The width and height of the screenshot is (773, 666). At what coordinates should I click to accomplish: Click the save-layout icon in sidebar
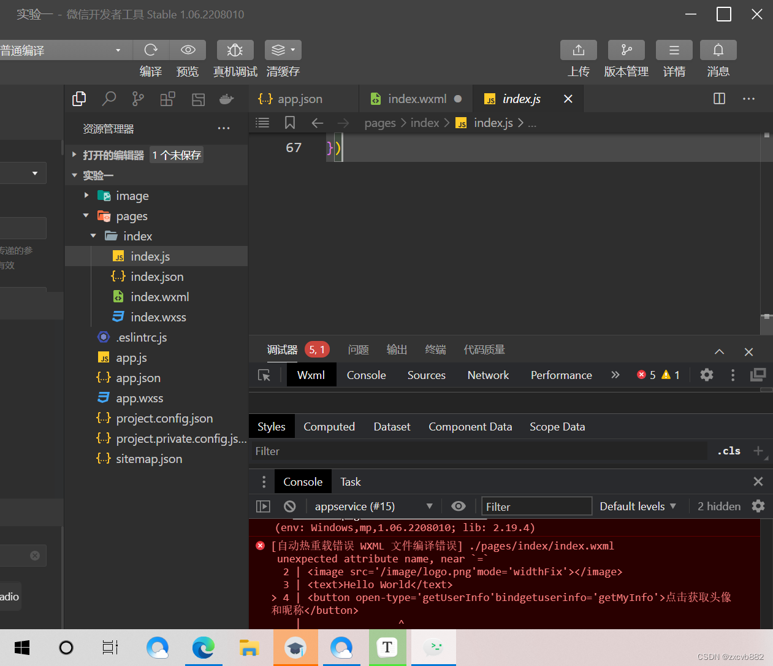[198, 99]
